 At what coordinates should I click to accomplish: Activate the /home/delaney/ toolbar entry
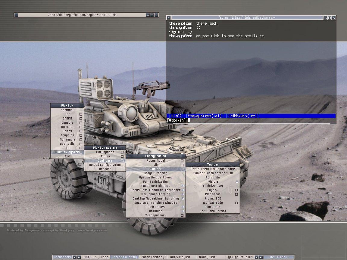pyautogui.click(x=154, y=257)
